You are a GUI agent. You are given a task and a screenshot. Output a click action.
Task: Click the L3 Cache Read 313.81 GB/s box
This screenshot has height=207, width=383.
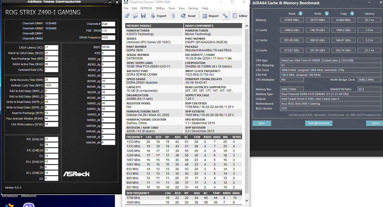click(x=292, y=50)
